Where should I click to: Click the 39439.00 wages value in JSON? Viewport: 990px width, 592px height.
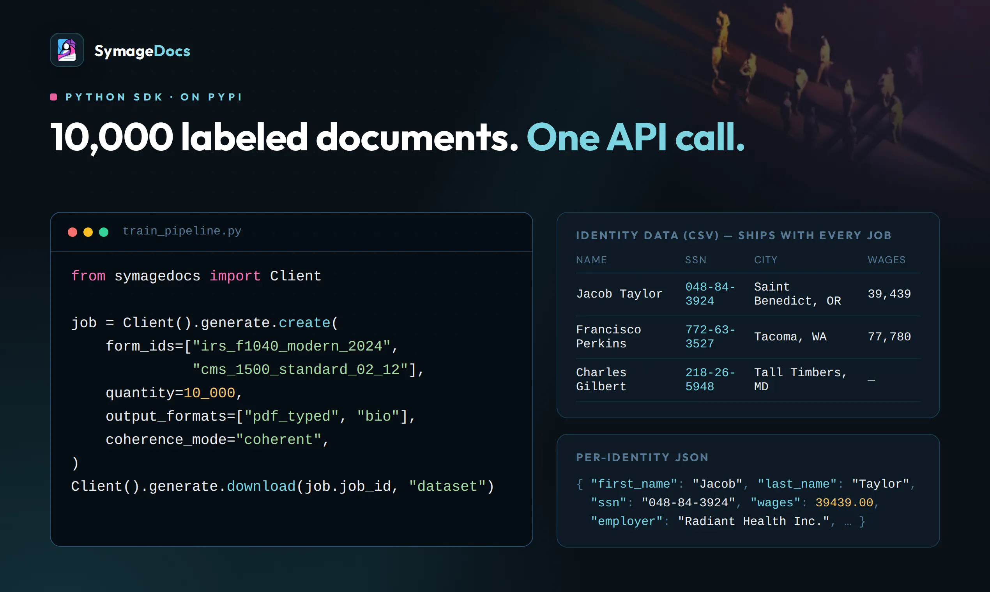coord(844,503)
